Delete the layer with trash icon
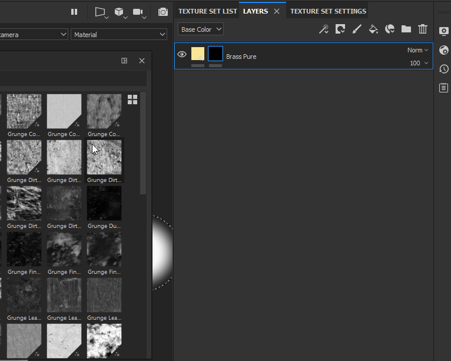 tap(423, 29)
